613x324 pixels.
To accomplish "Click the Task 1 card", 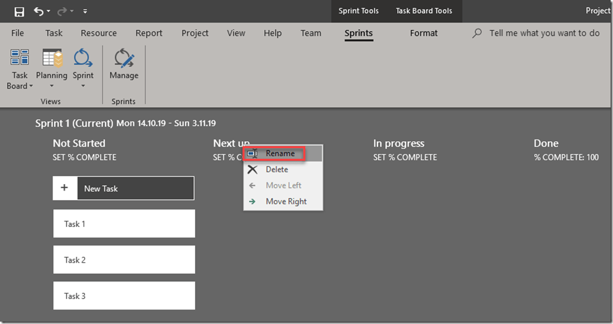I will 124,224.
